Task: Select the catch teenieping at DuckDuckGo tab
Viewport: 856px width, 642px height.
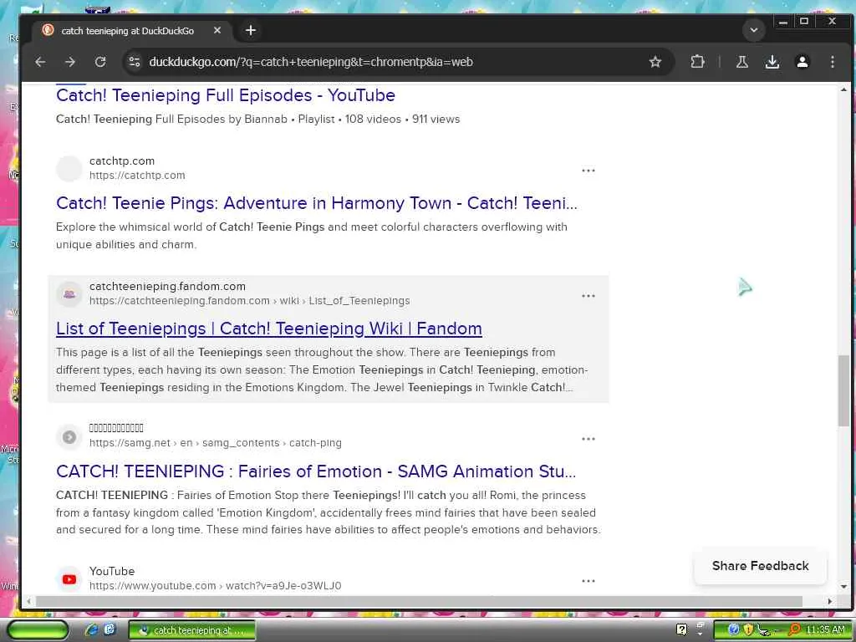Action: tap(133, 31)
